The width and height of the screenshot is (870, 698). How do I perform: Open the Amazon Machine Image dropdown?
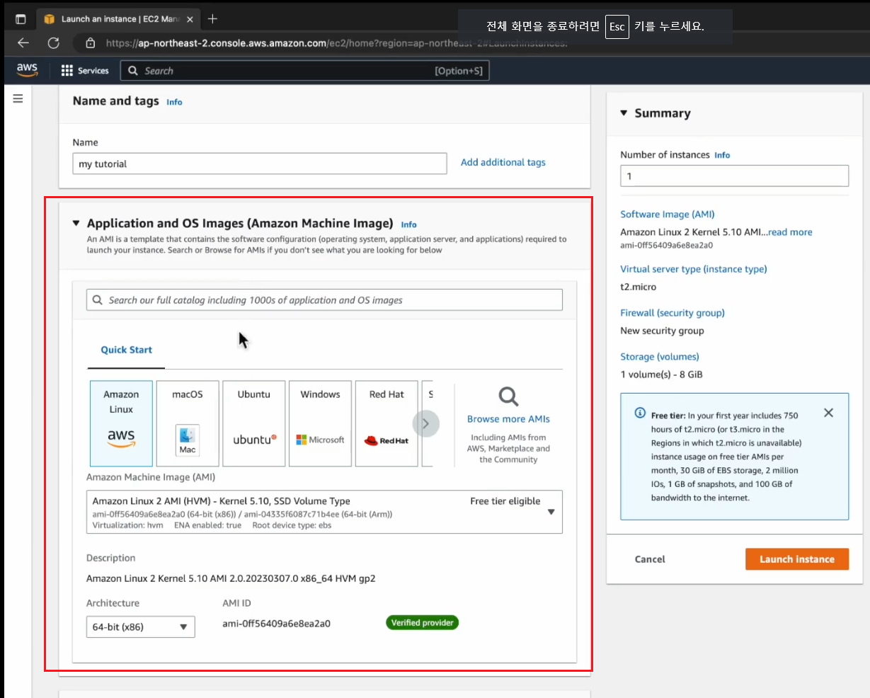[325, 512]
